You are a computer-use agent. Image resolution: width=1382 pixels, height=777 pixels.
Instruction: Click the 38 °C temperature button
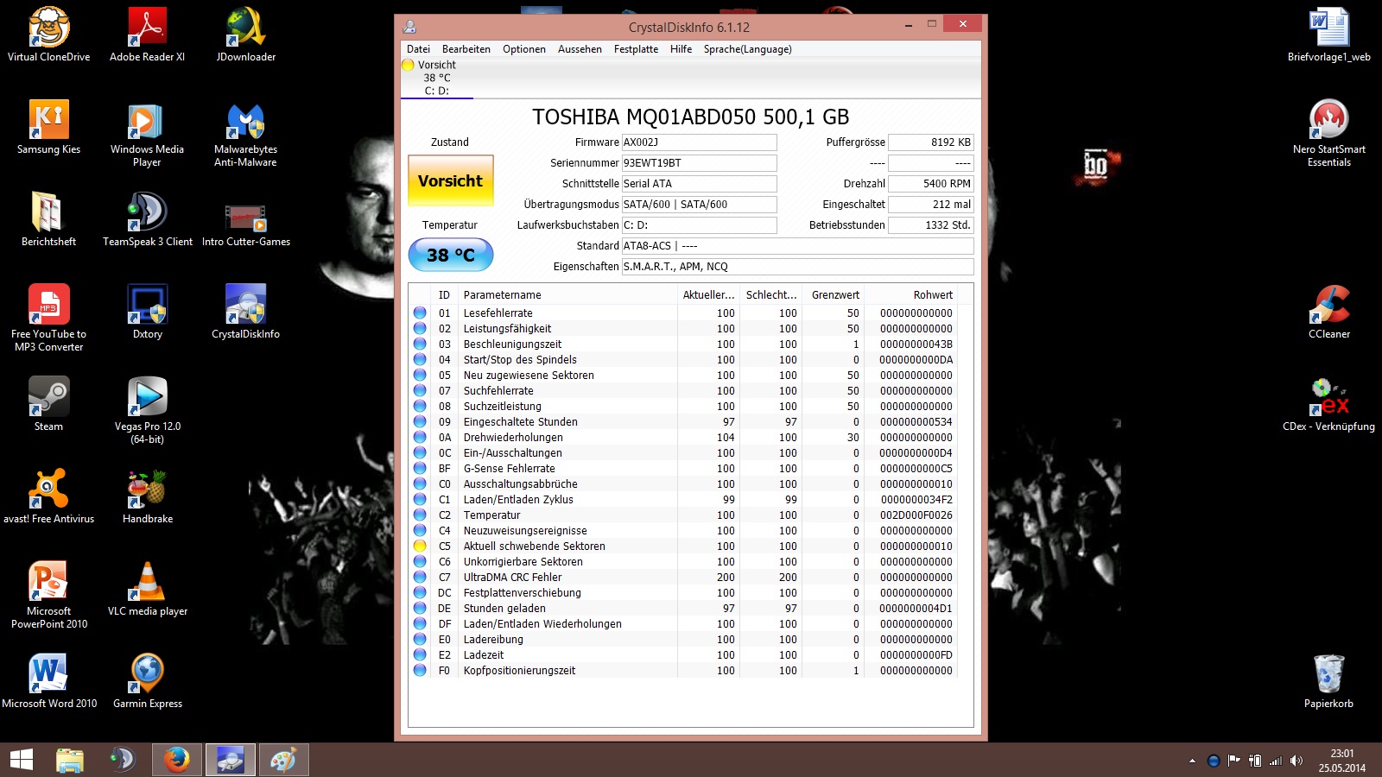click(x=451, y=255)
